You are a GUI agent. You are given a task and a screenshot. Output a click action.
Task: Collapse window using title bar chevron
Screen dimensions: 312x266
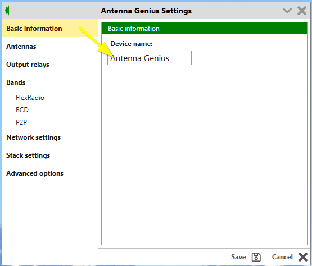(287, 11)
